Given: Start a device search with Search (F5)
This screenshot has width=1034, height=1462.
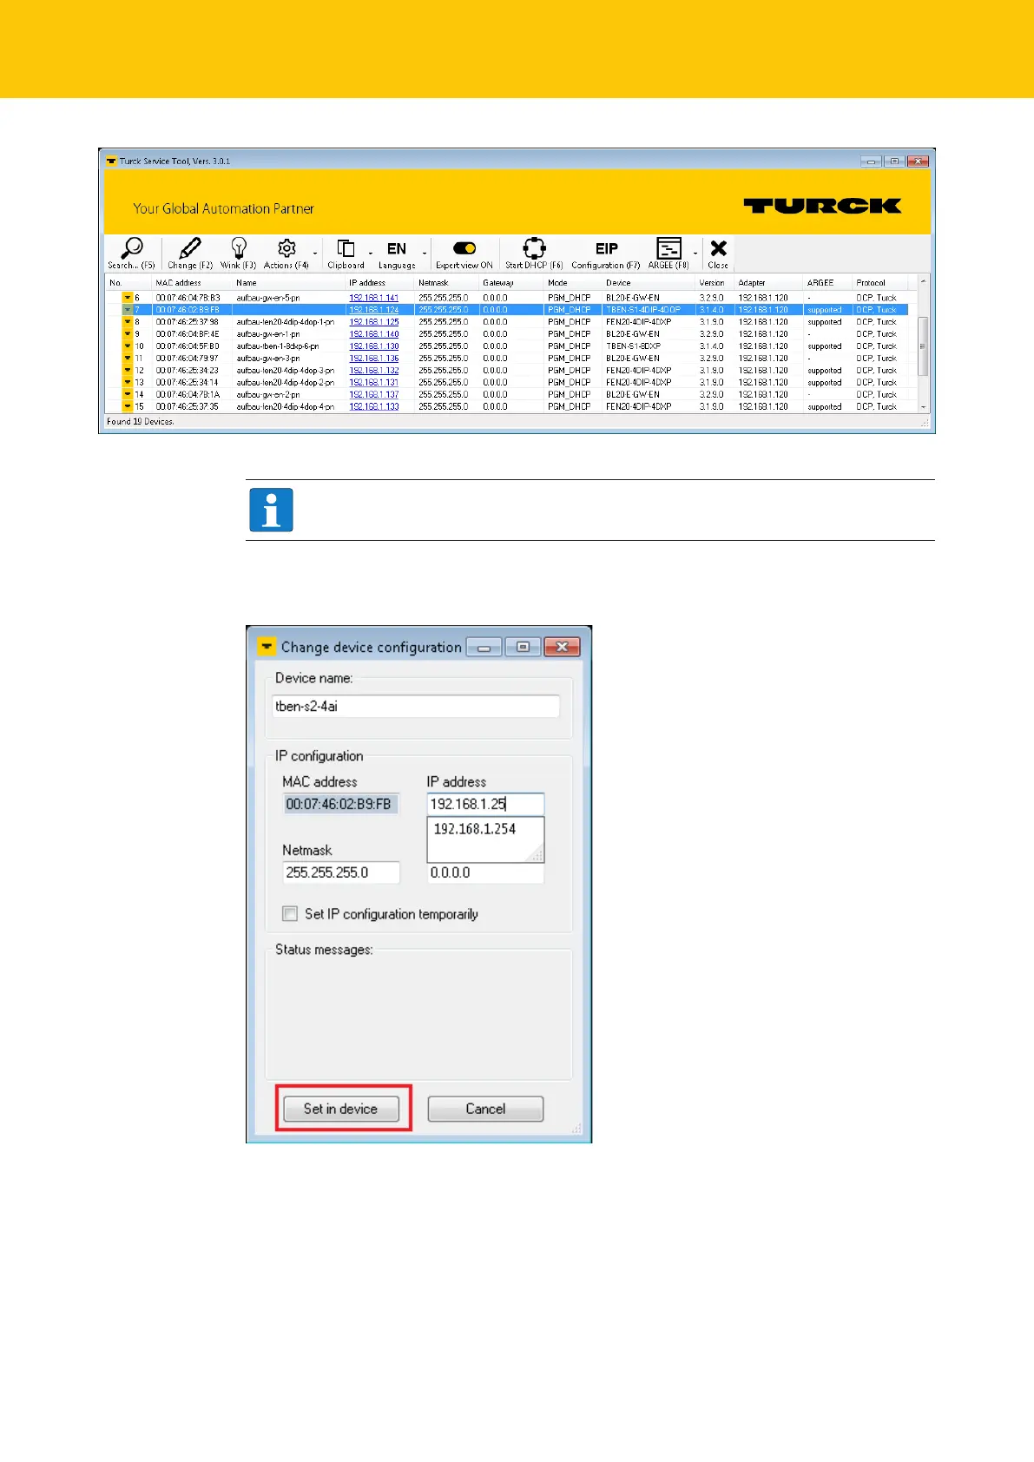Looking at the screenshot, I should coord(131,253).
